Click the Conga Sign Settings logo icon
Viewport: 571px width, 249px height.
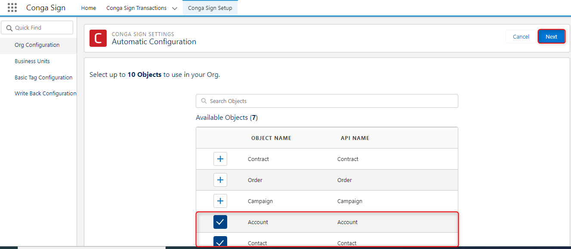tap(98, 38)
